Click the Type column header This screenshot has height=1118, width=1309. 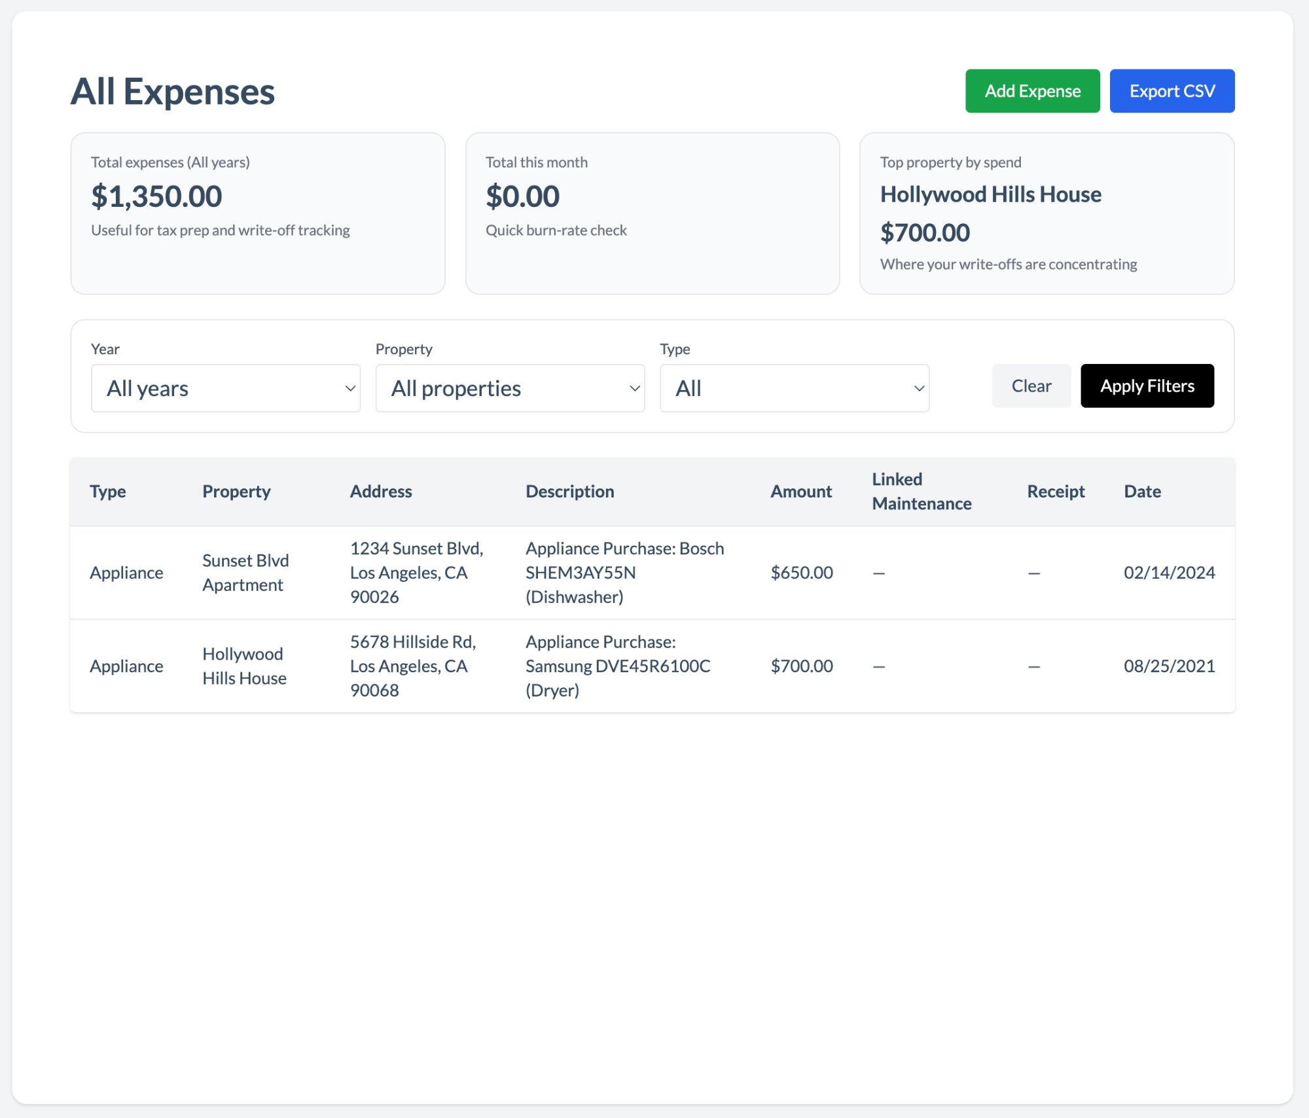tap(107, 491)
